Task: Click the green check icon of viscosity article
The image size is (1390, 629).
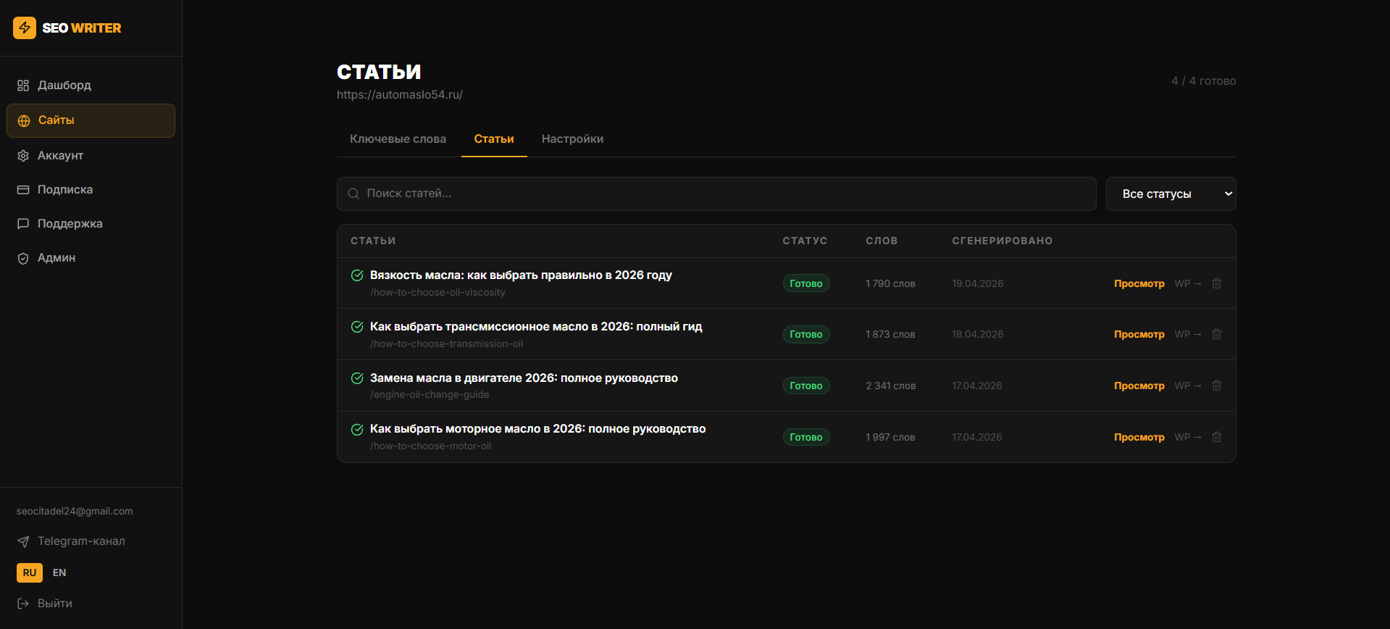Action: [x=357, y=275]
